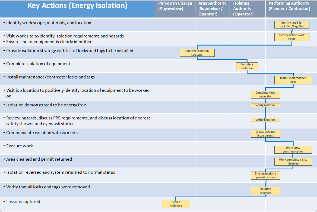Image resolution: width=317 pixels, height=212 pixels.
Task: Click the 'Execute work' bullet text
Action: coord(20,146)
